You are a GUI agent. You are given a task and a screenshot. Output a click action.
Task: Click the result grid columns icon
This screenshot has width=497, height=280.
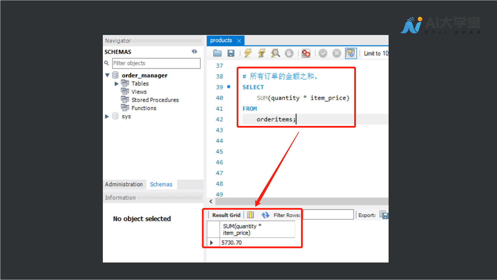tap(250, 215)
